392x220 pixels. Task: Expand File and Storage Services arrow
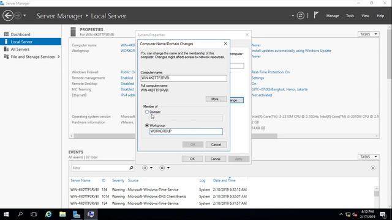[59, 57]
